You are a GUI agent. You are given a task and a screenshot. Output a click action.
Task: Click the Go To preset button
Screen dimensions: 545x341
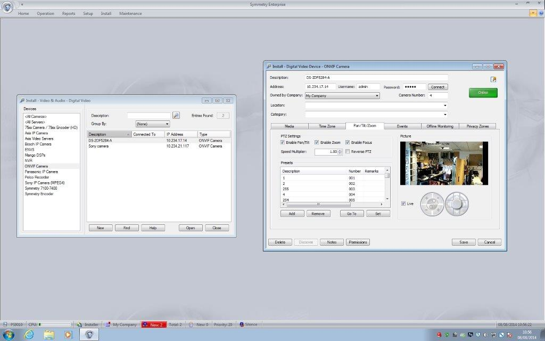pyautogui.click(x=351, y=213)
